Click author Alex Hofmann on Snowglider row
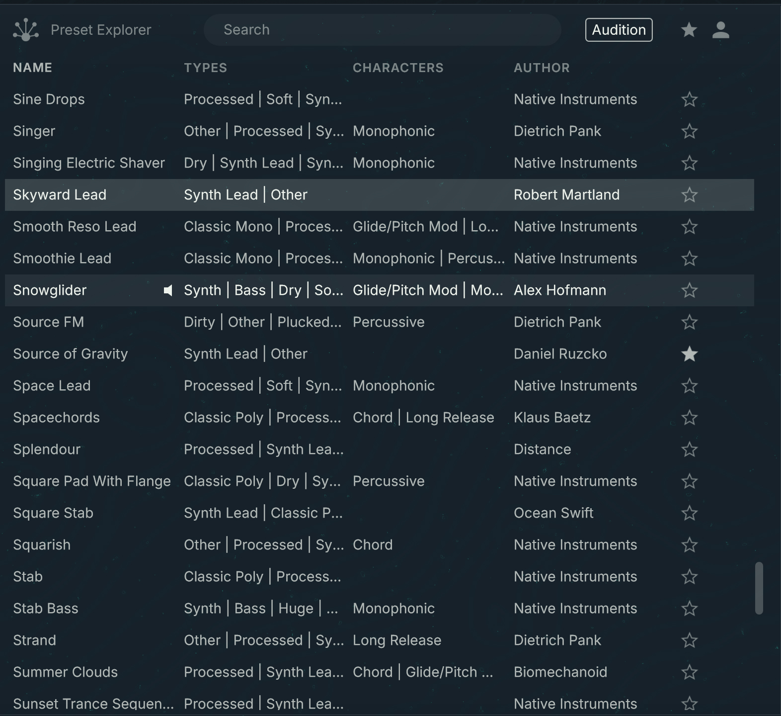 coord(560,290)
